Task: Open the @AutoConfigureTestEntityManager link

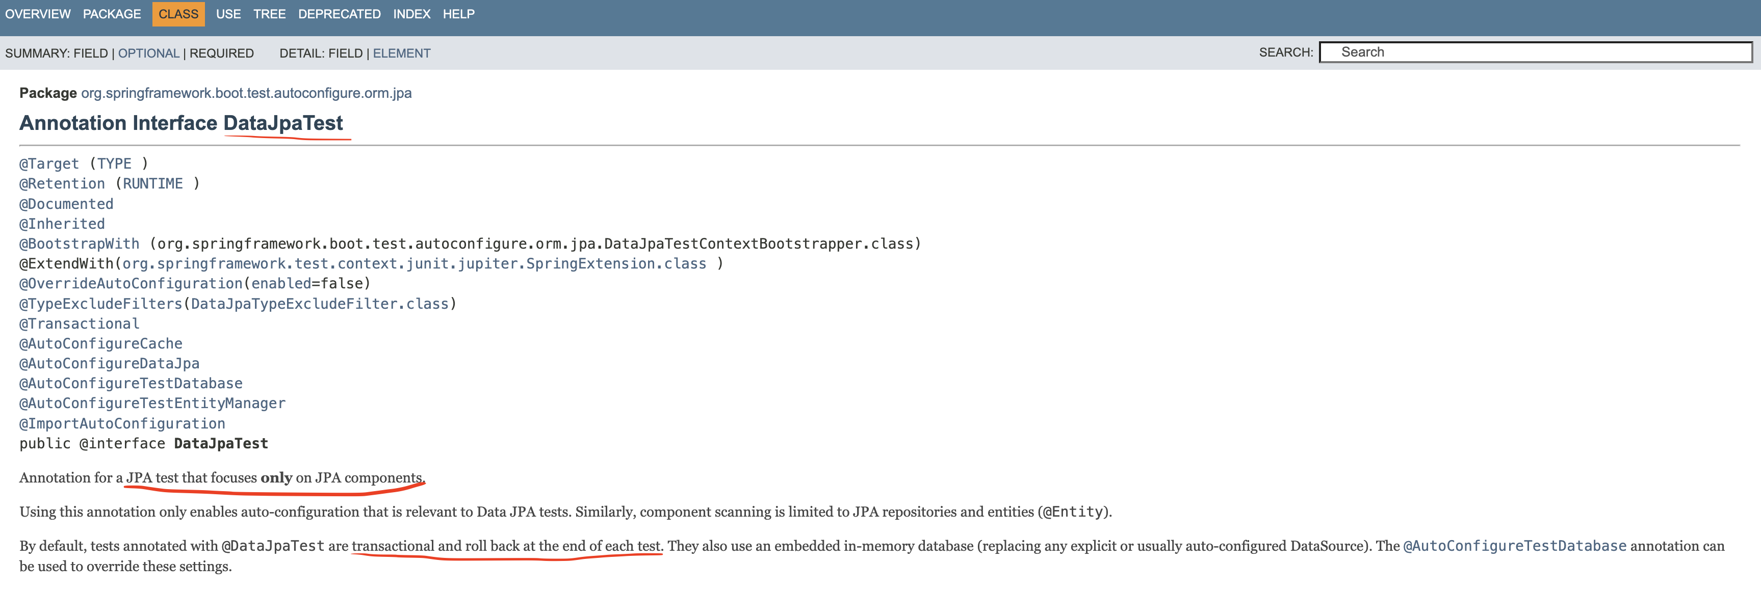Action: pos(152,404)
